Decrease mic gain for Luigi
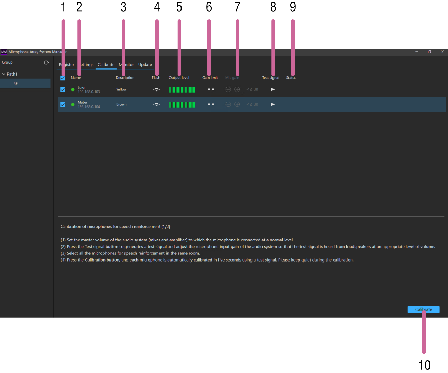This screenshot has height=373, width=448. click(x=228, y=89)
